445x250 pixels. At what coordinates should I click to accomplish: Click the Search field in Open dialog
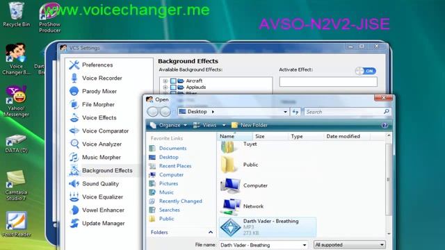pyautogui.click(x=343, y=112)
